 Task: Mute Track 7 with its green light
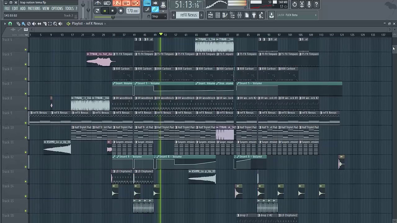[26, 94]
